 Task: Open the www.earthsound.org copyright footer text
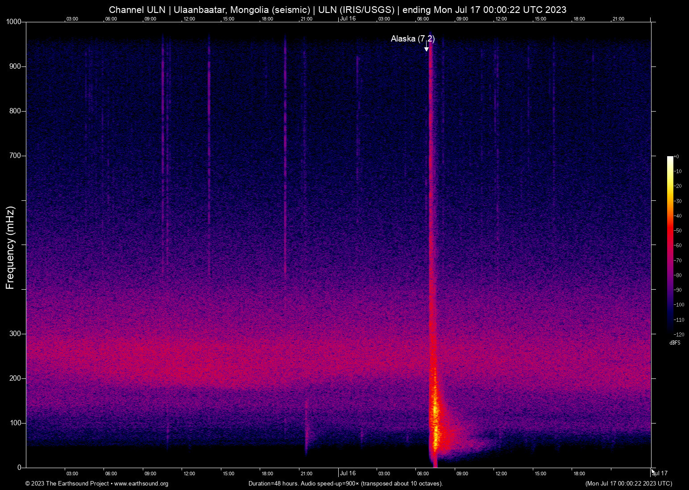(x=97, y=484)
